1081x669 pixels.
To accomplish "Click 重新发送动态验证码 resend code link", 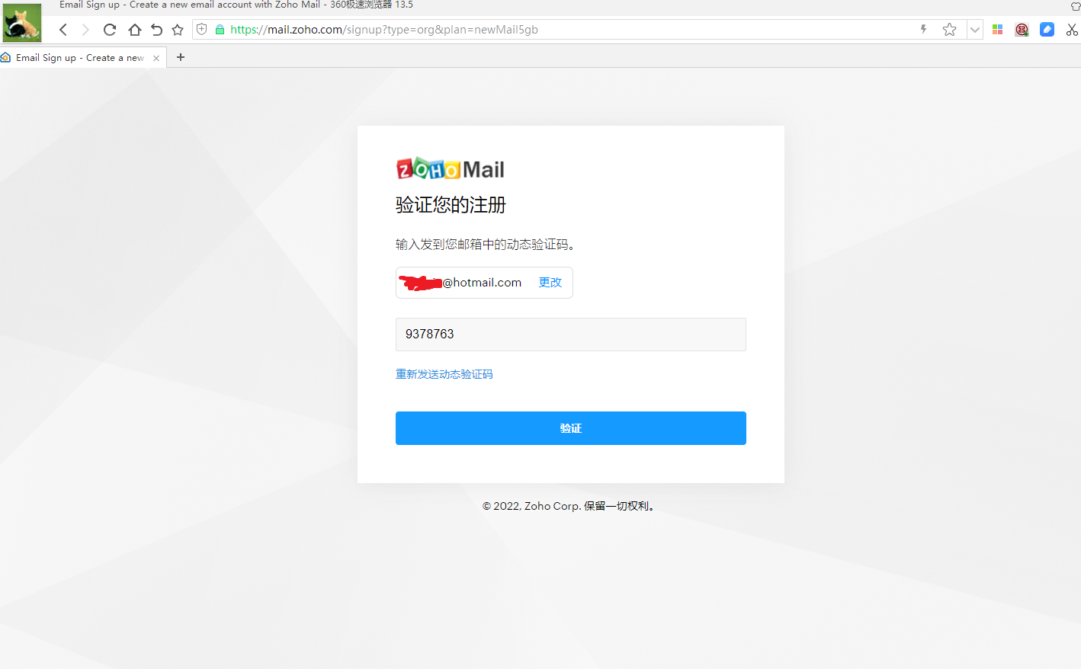I will click(444, 374).
